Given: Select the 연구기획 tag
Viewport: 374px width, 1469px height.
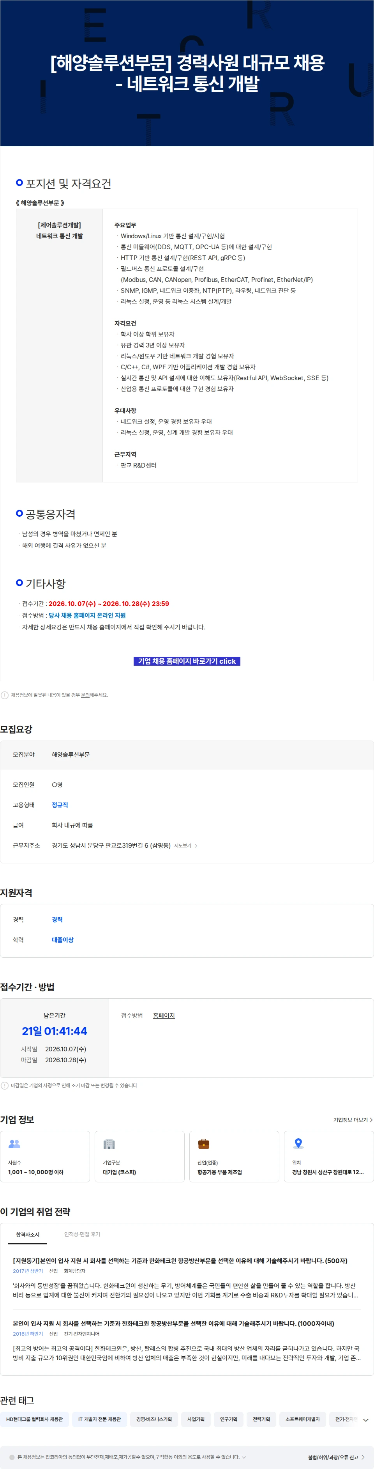Looking at the screenshot, I should pyautogui.click(x=229, y=1419).
